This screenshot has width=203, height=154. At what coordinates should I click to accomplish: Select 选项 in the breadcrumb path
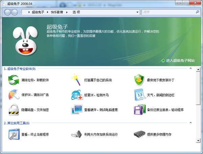(x=76, y=12)
